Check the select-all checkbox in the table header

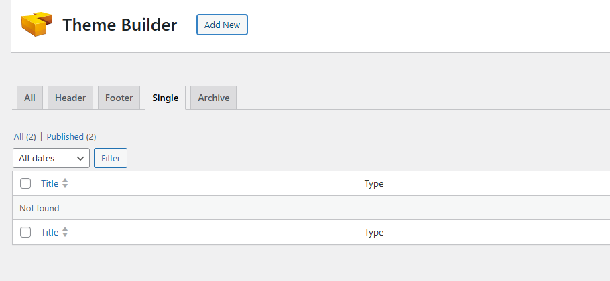25,183
